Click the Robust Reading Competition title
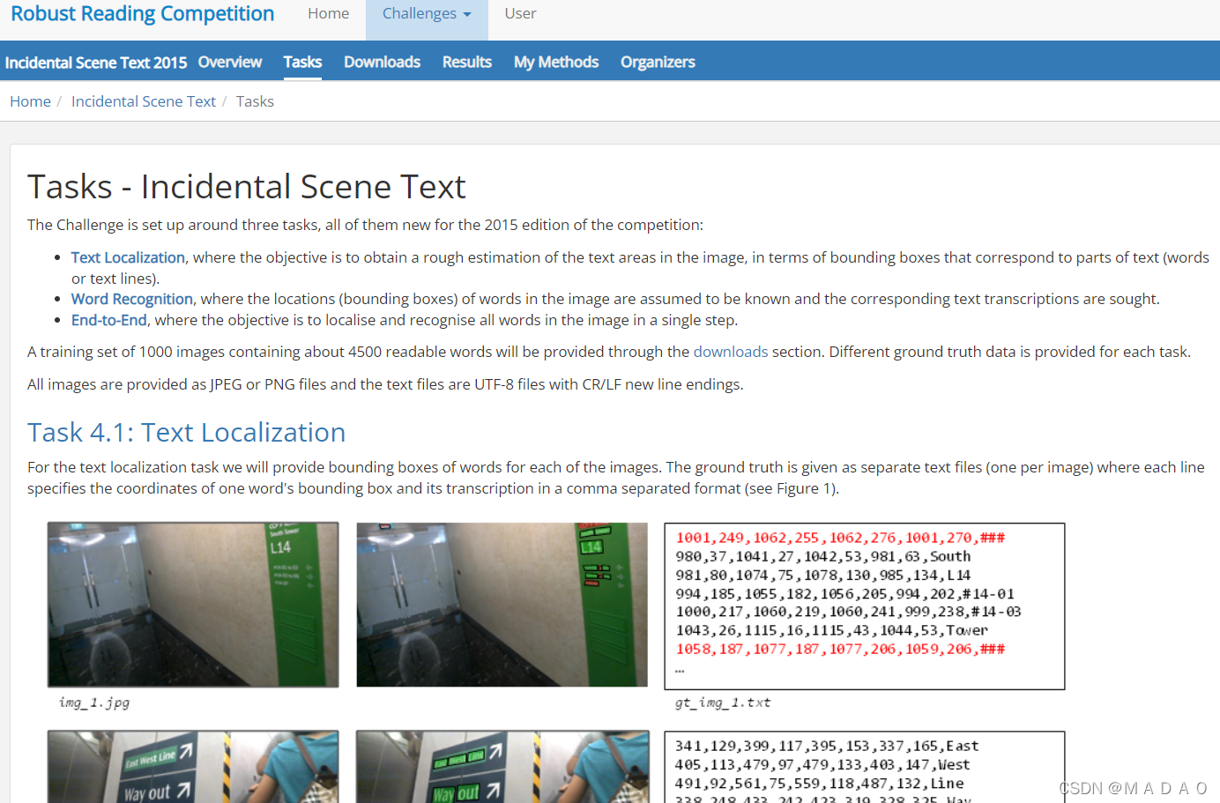 141,13
